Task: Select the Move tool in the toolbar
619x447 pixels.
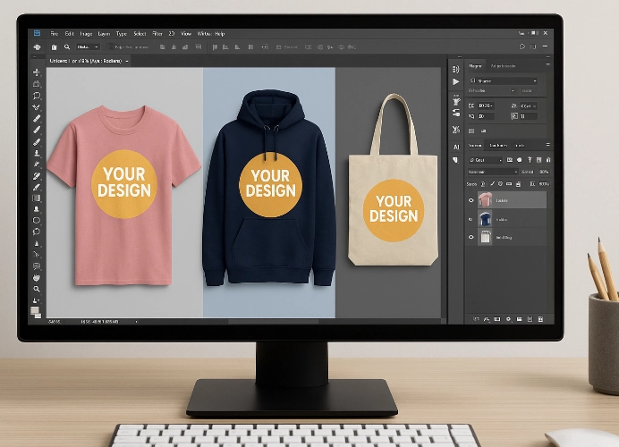Action: (x=37, y=72)
